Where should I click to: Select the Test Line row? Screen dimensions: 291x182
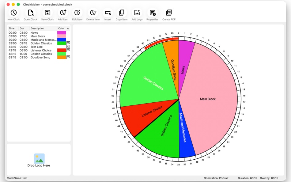pos(39,47)
